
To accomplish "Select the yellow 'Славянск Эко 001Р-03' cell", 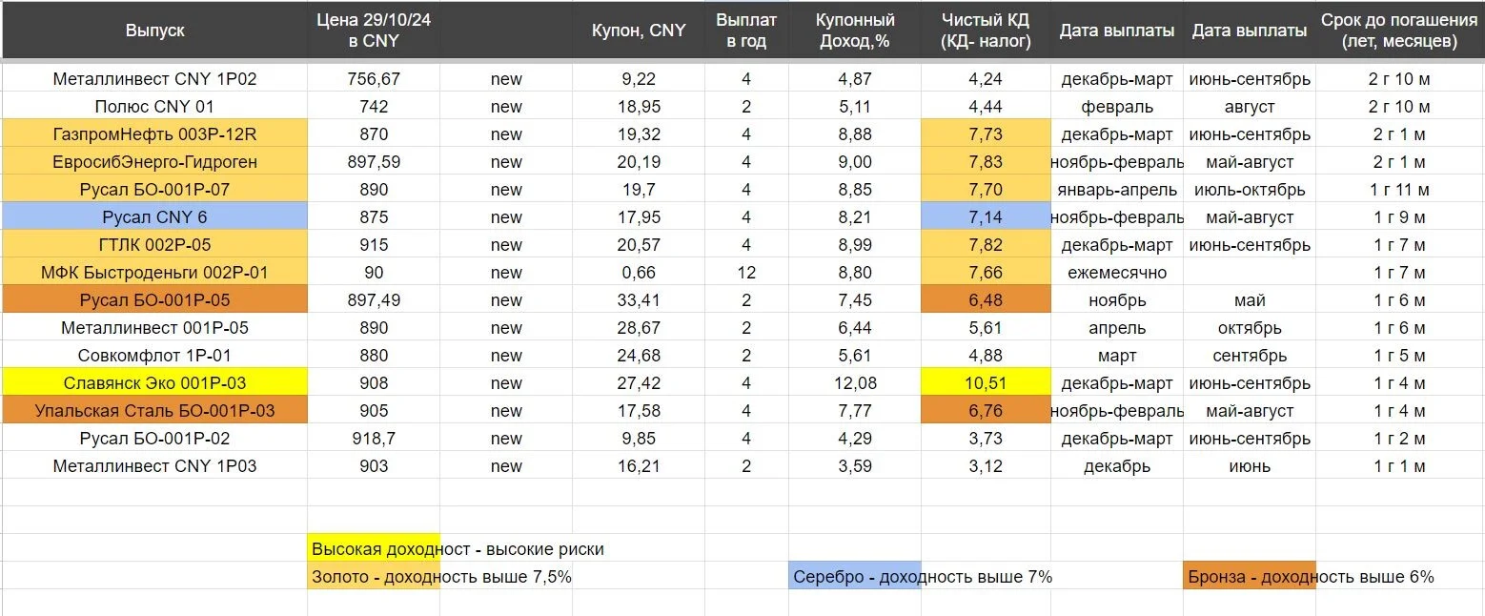I will (x=154, y=383).
